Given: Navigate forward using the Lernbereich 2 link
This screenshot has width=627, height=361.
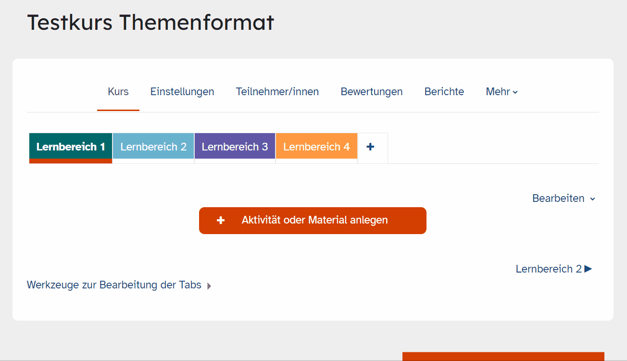Looking at the screenshot, I should point(549,269).
